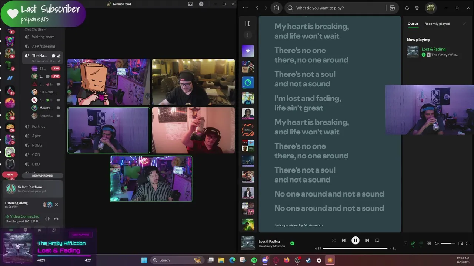Open Spotify notifications bell
The width and height of the screenshot is (474, 266).
pos(407,8)
